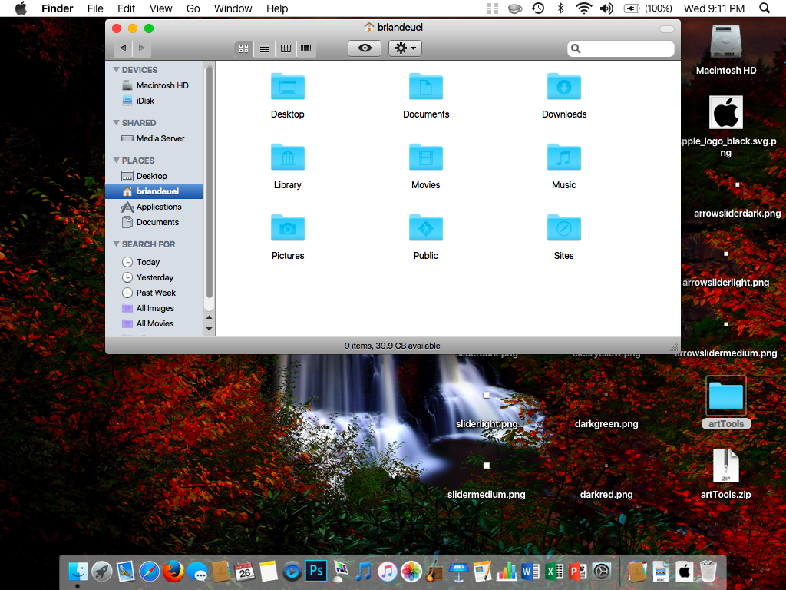Open Safari from the Dock
The image size is (786, 590).
click(150, 571)
